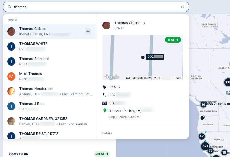Screen dimensions: 230x157
Task: Open the map cluster labeled 18
Action: click(224, 153)
